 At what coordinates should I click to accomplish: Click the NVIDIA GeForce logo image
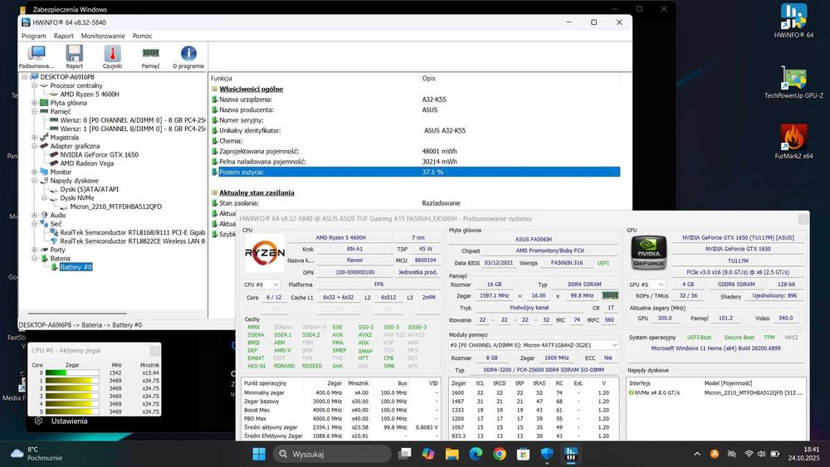point(648,253)
